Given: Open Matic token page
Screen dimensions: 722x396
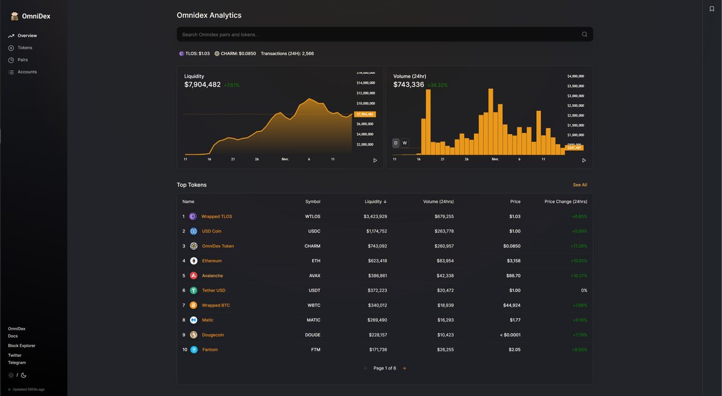Looking at the screenshot, I should pyautogui.click(x=208, y=320).
